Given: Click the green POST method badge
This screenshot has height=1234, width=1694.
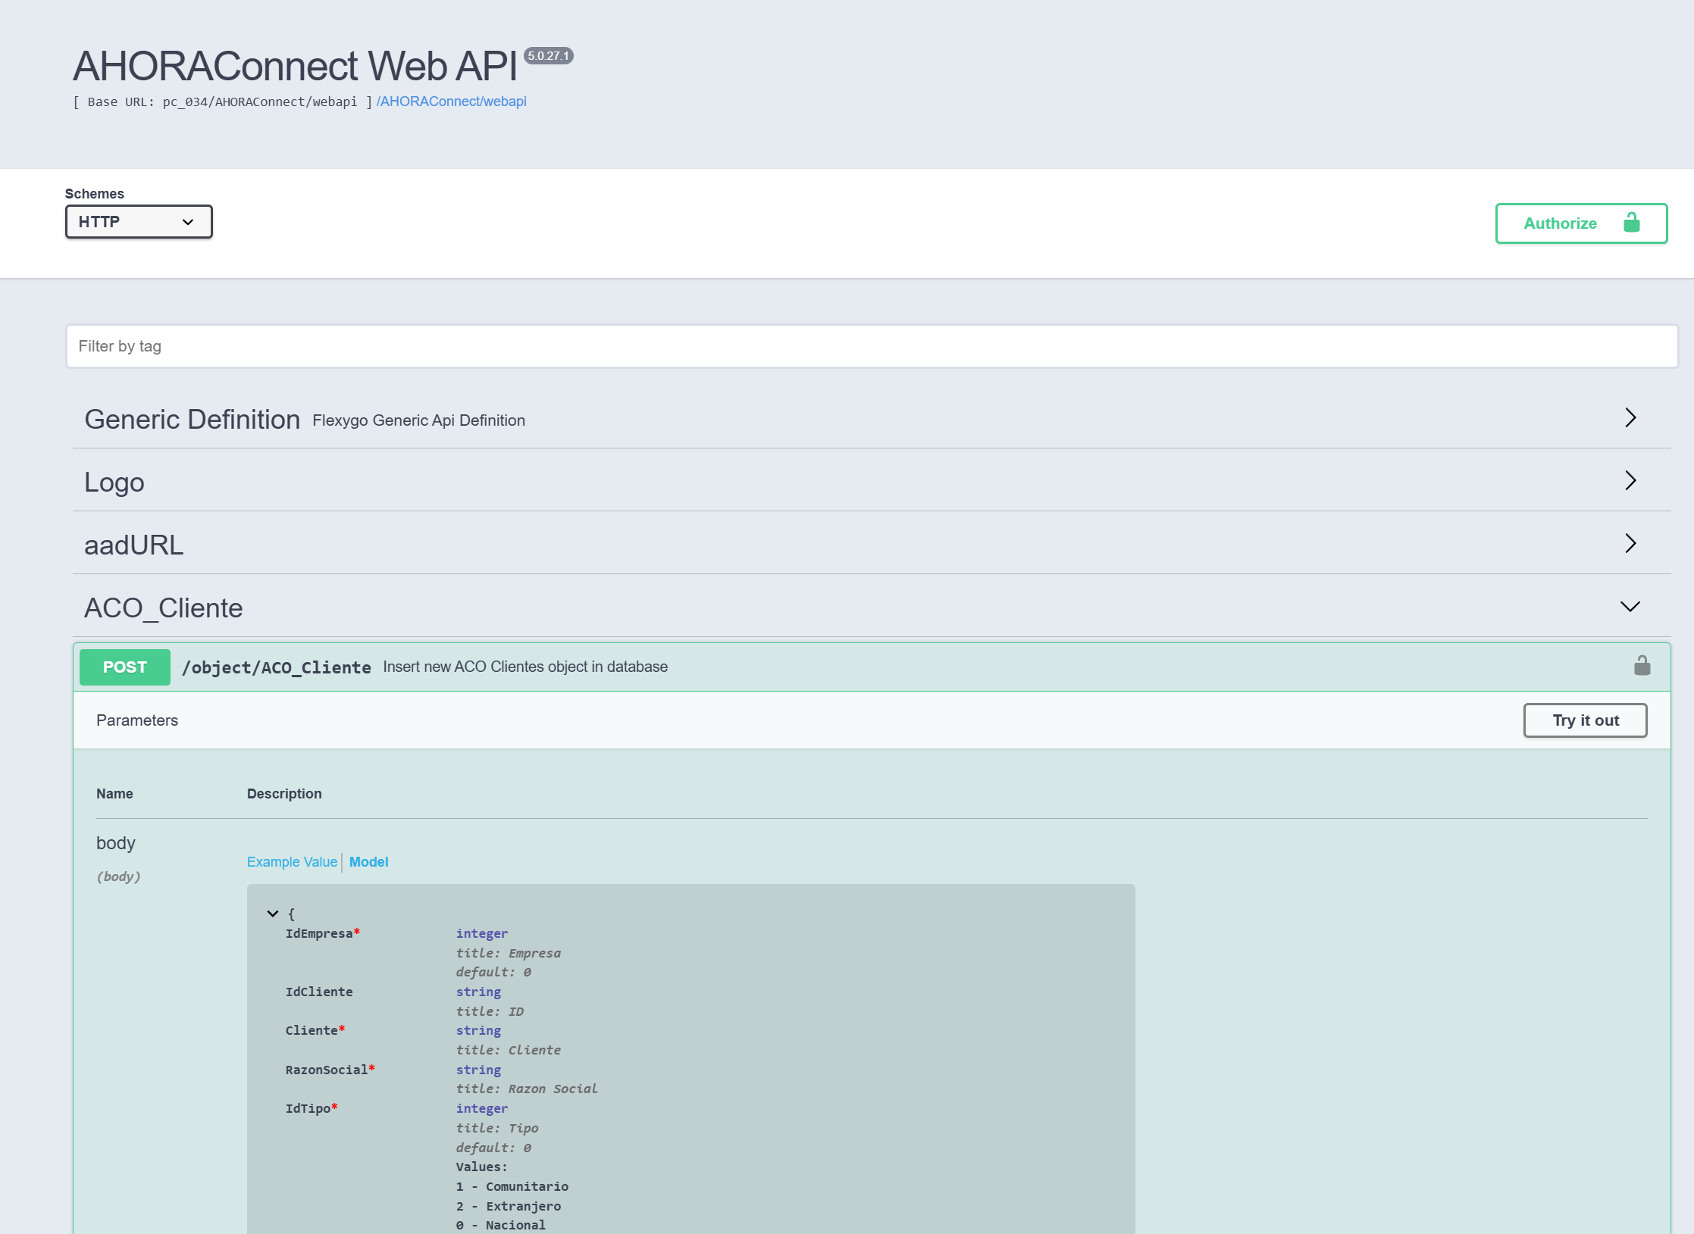Looking at the screenshot, I should 125,667.
